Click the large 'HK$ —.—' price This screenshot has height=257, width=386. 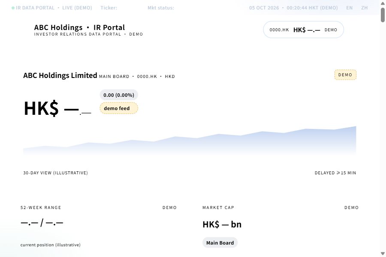click(x=57, y=108)
